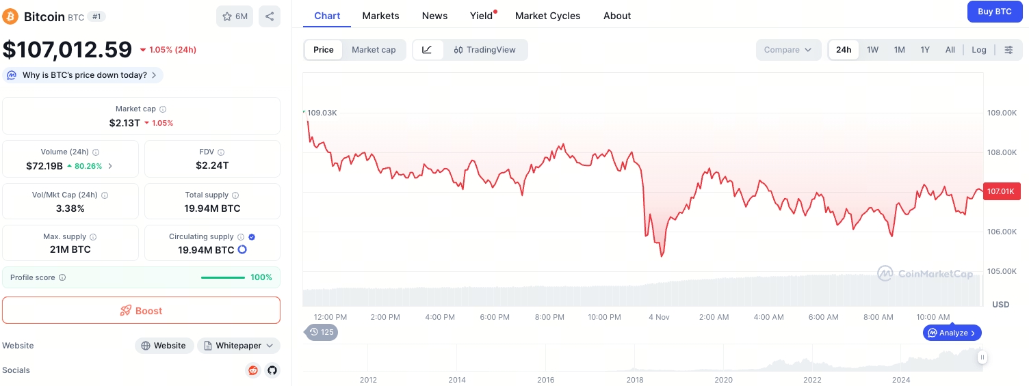Select the 1W time range
1029x386 pixels.
pyautogui.click(x=872, y=50)
